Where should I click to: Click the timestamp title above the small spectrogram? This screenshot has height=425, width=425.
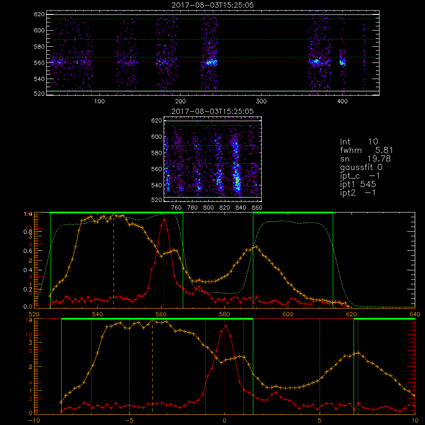[212, 111]
